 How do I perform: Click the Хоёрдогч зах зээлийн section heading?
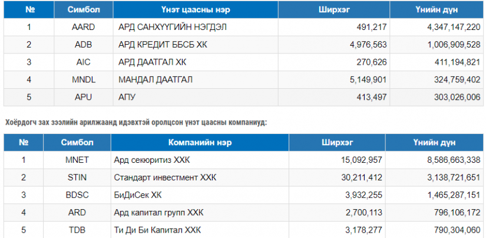(136, 122)
